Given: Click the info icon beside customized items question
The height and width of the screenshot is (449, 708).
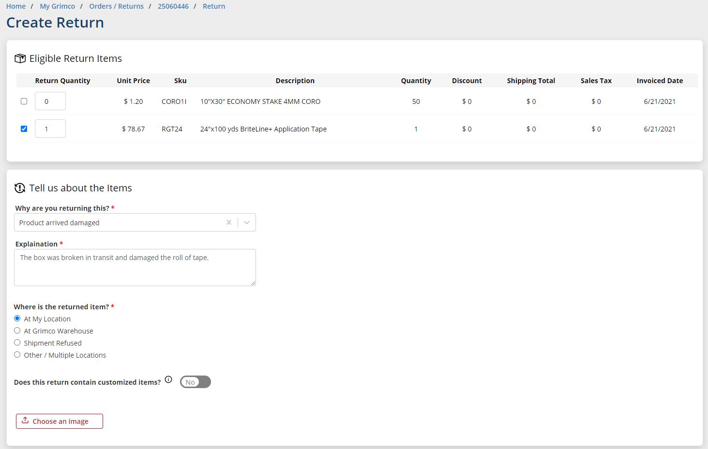Looking at the screenshot, I should [x=168, y=380].
